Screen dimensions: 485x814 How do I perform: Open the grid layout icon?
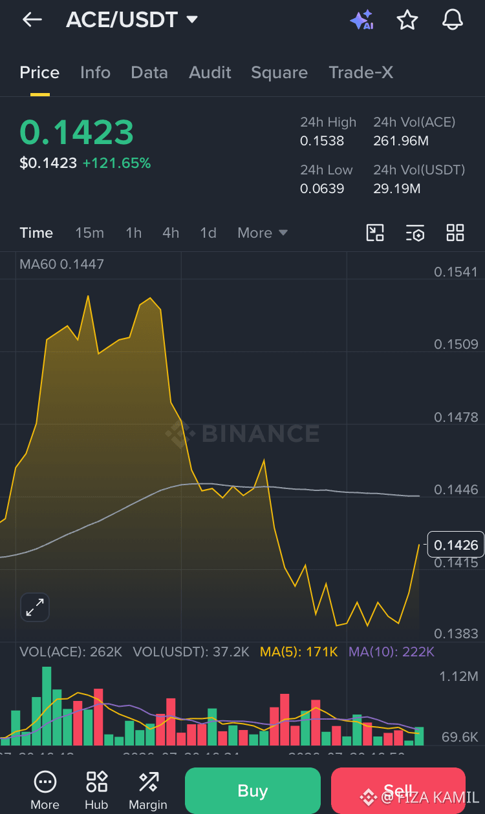(455, 233)
